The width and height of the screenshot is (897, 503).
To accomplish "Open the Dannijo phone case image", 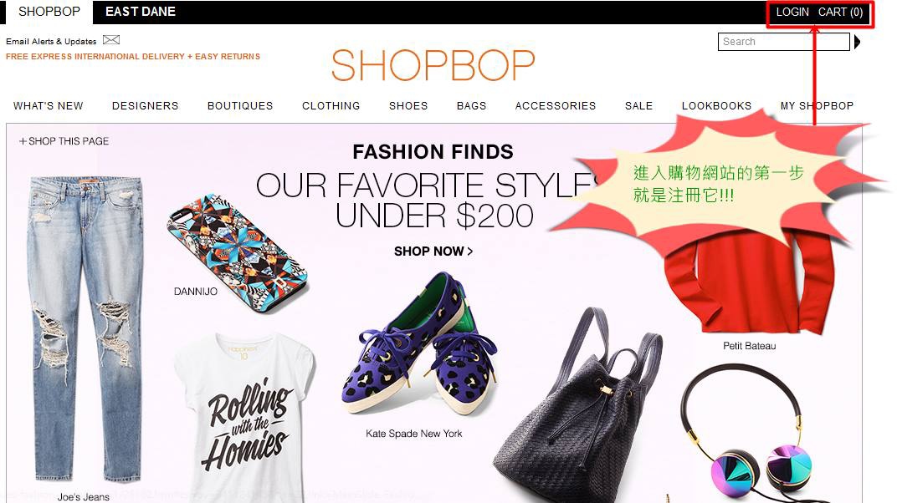I will coord(237,252).
